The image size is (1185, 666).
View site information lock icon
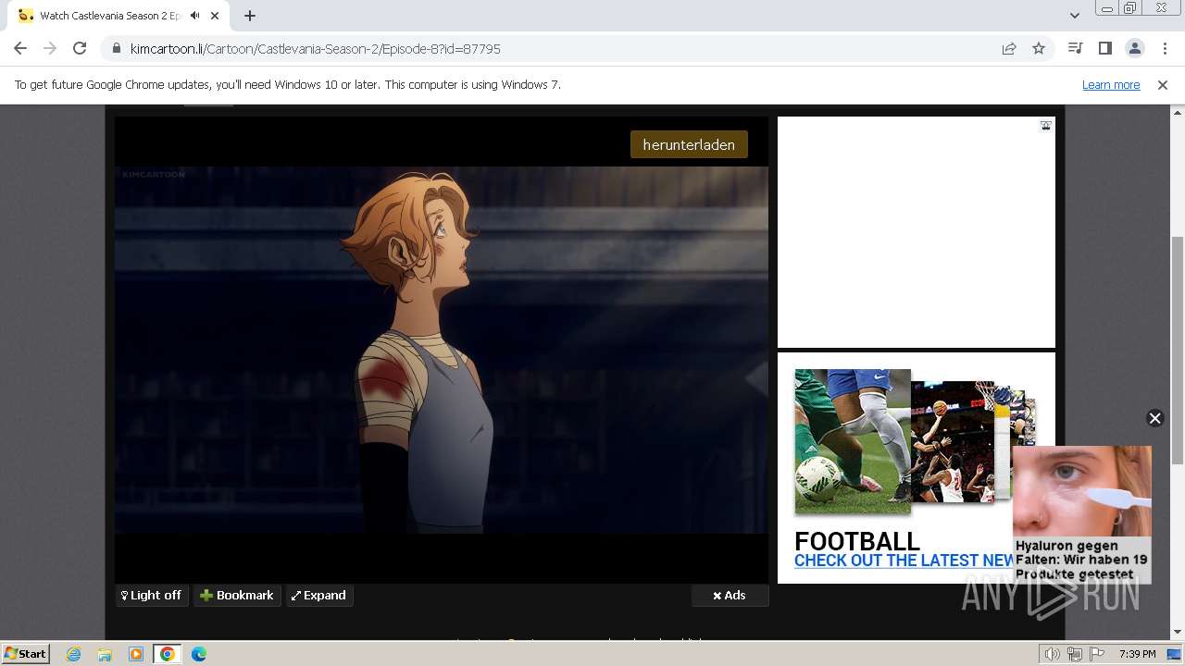pyautogui.click(x=117, y=48)
